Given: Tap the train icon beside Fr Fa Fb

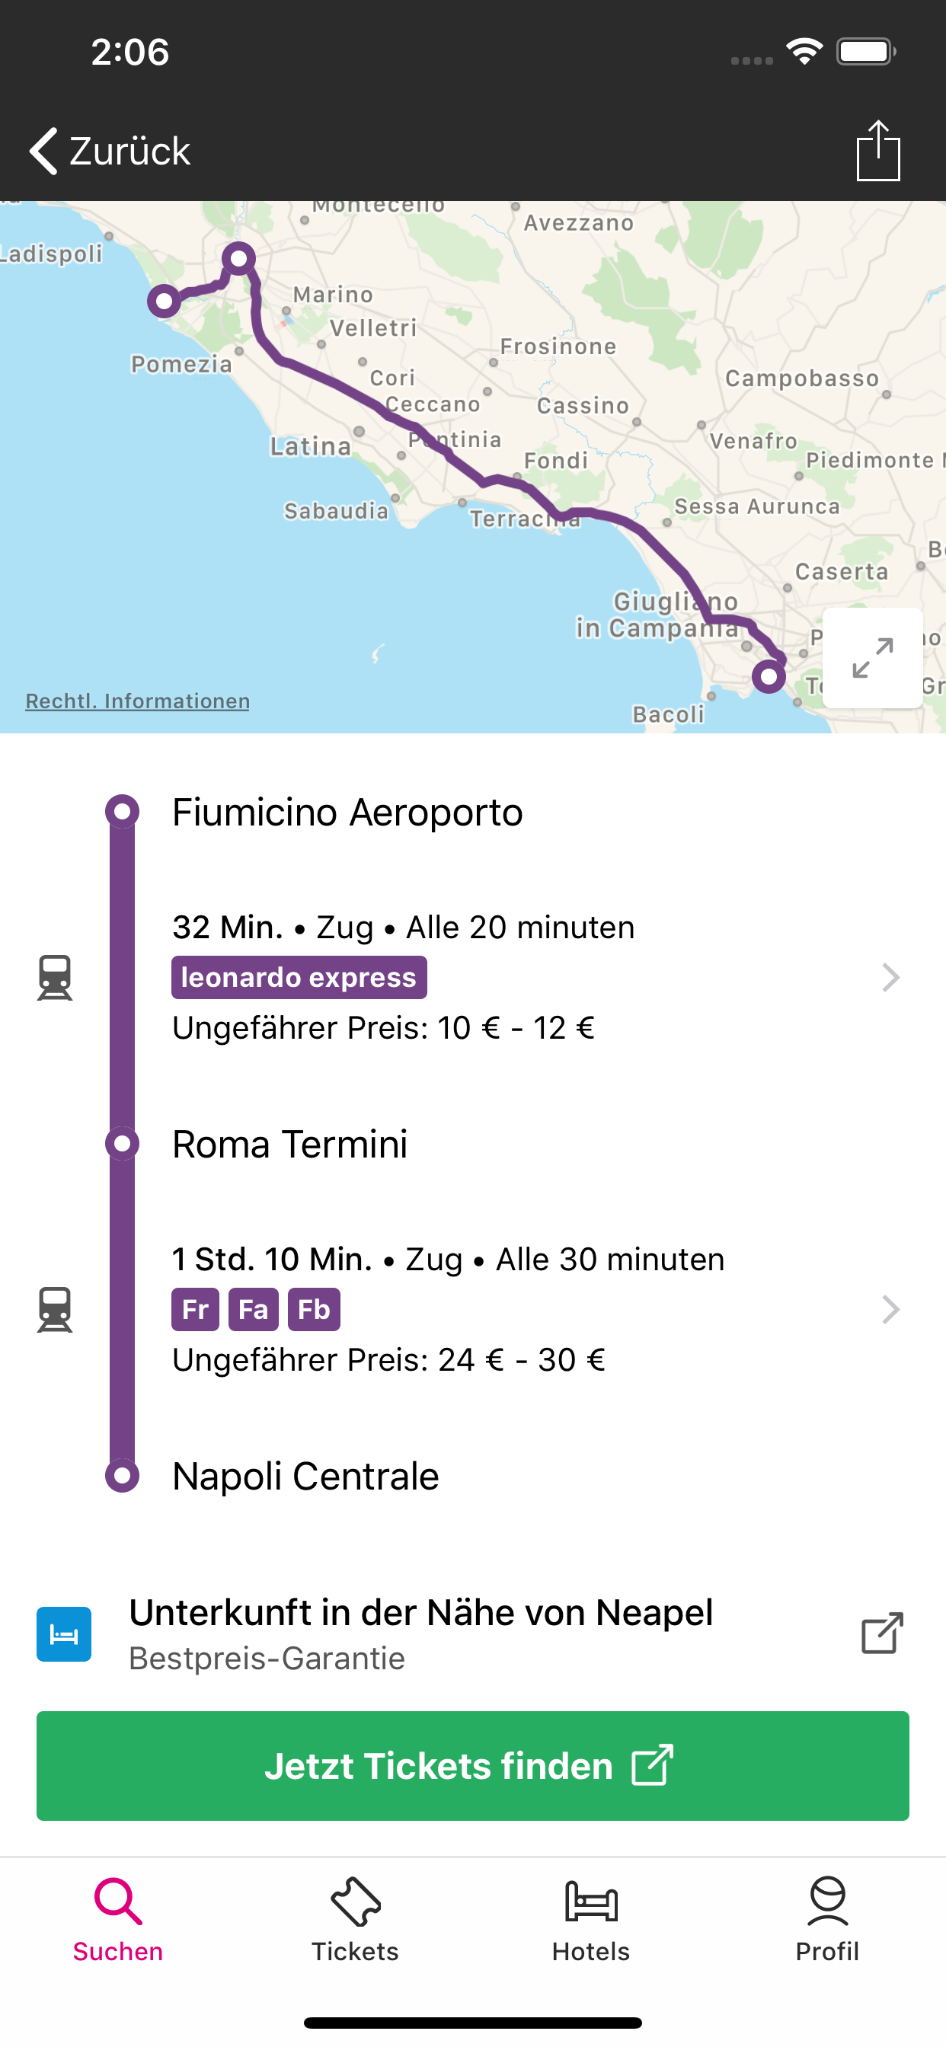Looking at the screenshot, I should 55,1309.
